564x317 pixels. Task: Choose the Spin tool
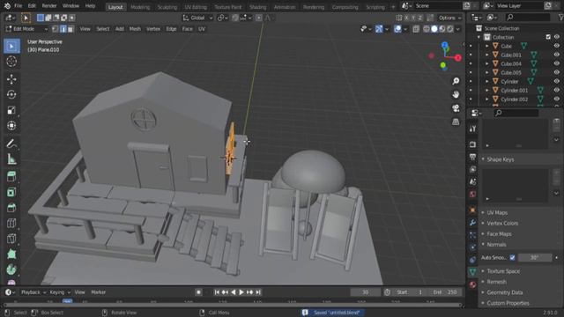click(x=11, y=269)
